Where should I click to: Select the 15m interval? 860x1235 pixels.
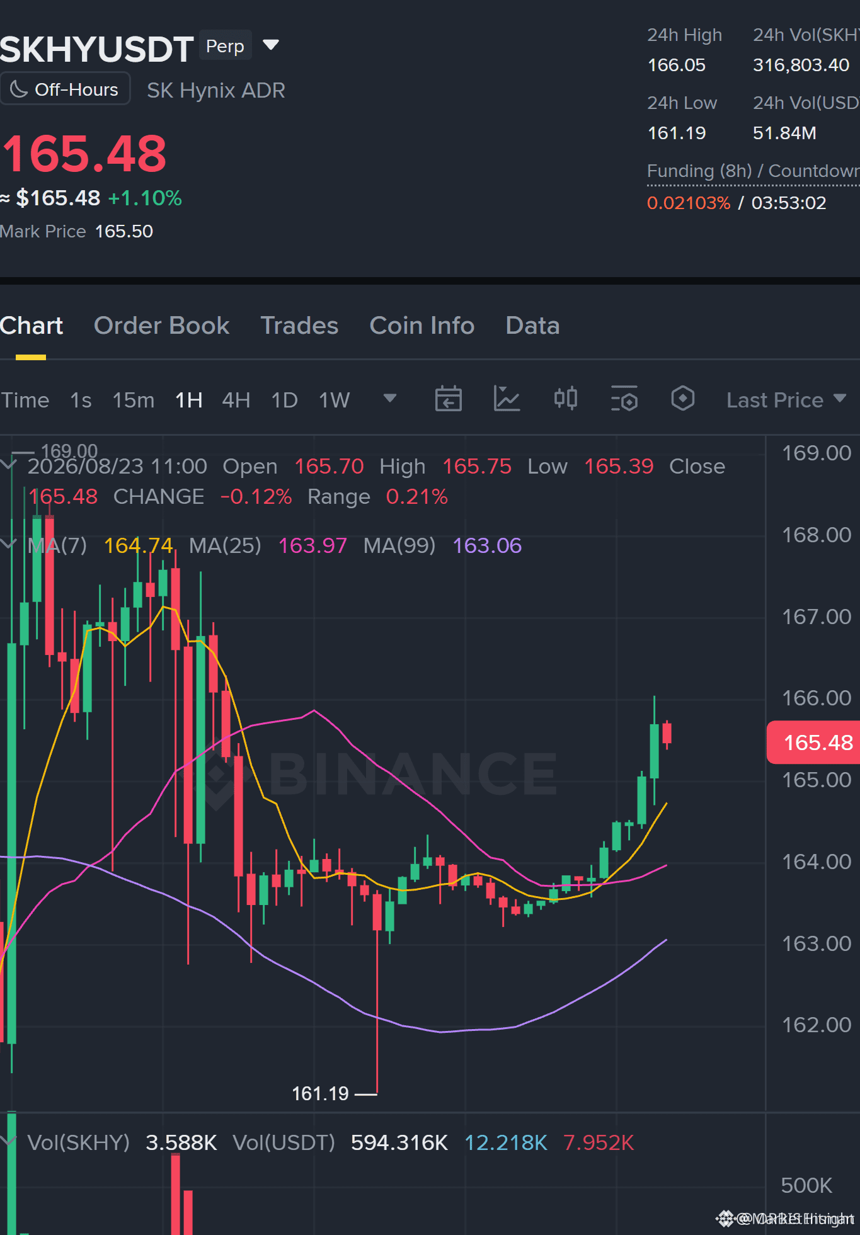click(x=134, y=400)
